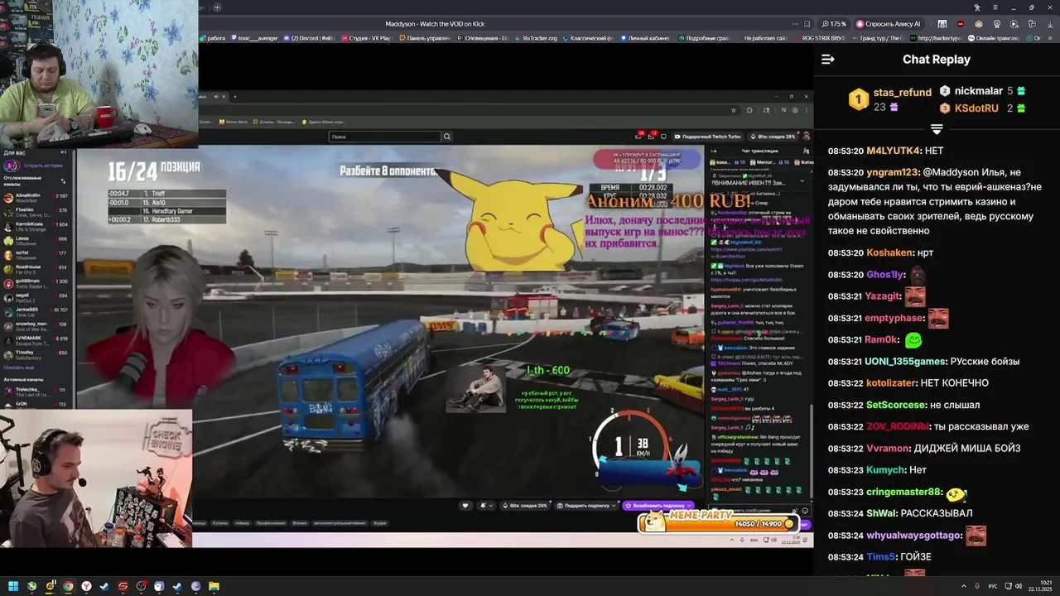1060x596 pixels.
Task: Bookmark this page with the bookmark icon
Action: [x=807, y=24]
